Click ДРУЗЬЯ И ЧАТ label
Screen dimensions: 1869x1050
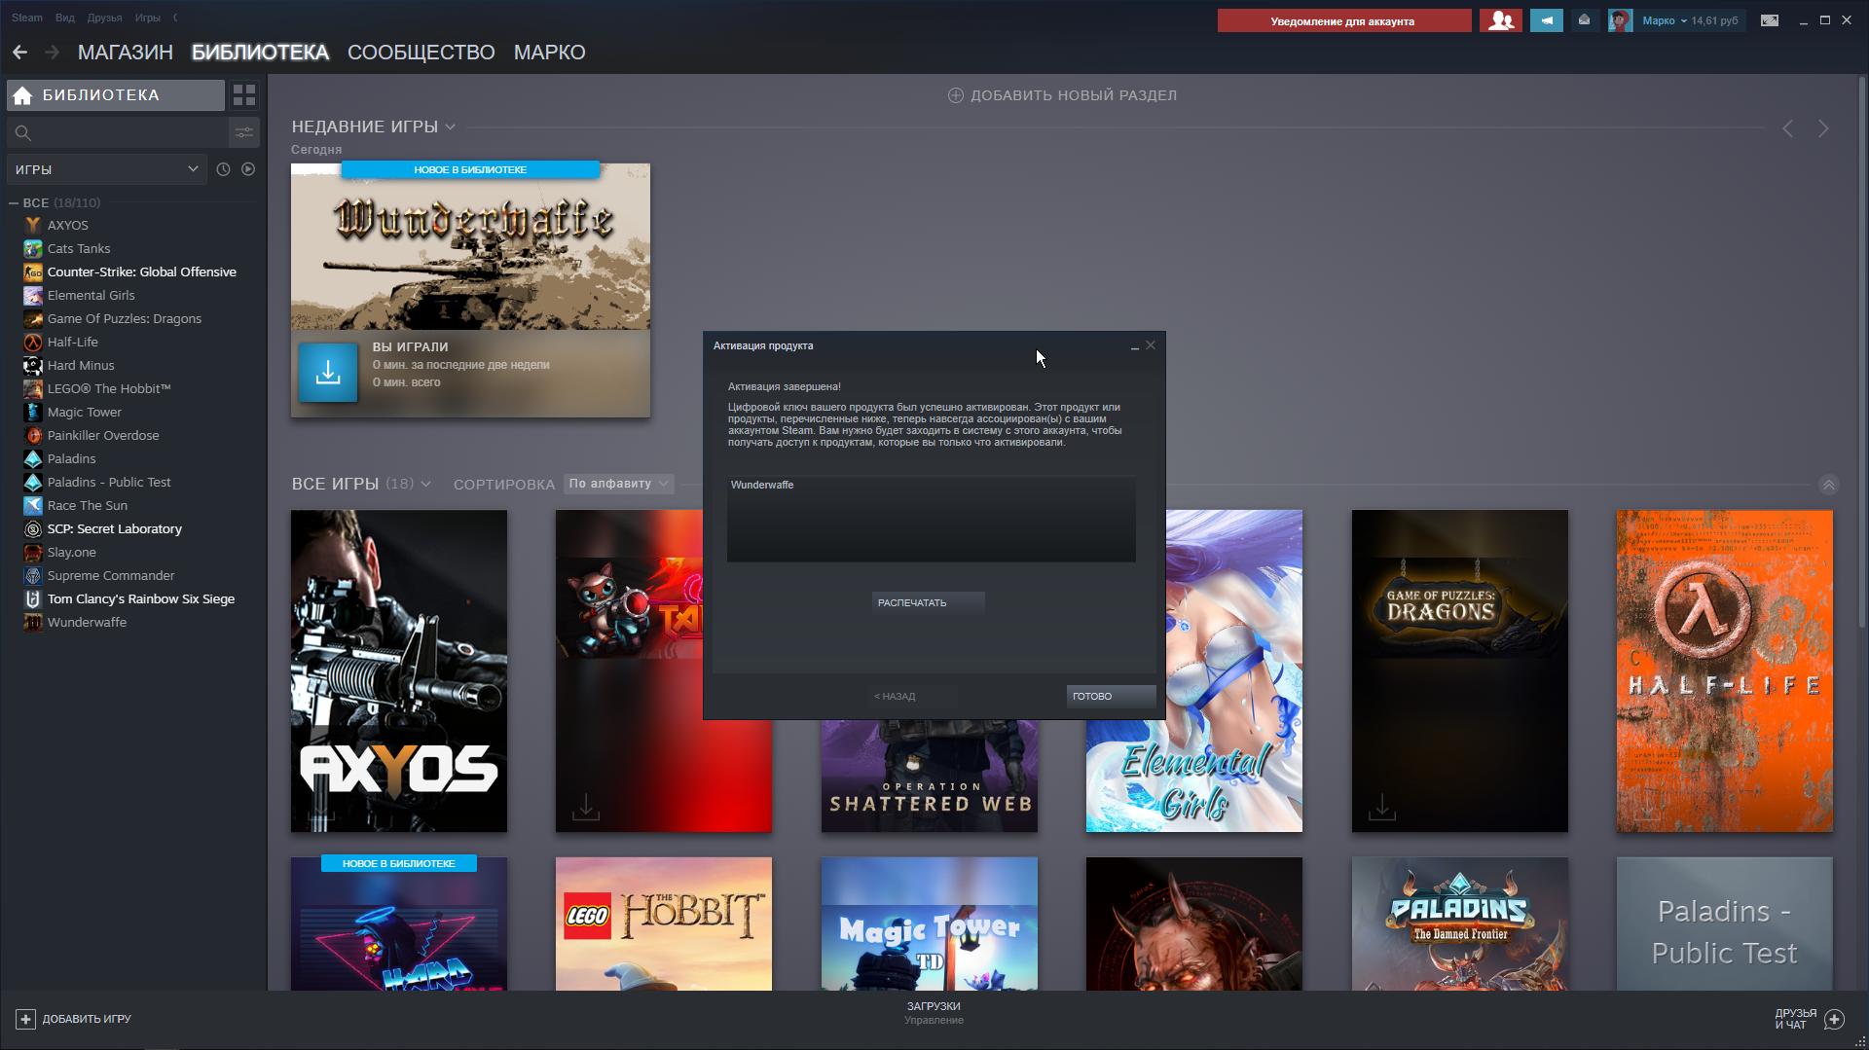point(1795,1019)
